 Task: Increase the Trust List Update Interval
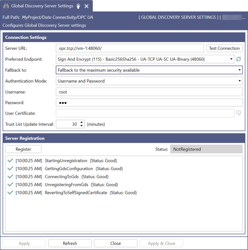82,122
